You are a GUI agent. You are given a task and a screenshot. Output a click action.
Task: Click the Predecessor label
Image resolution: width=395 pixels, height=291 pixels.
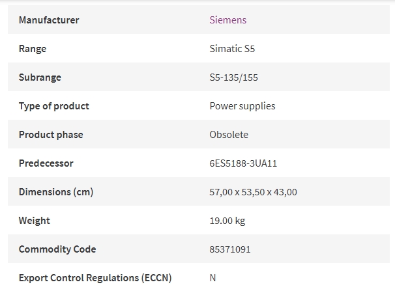[x=46, y=163]
